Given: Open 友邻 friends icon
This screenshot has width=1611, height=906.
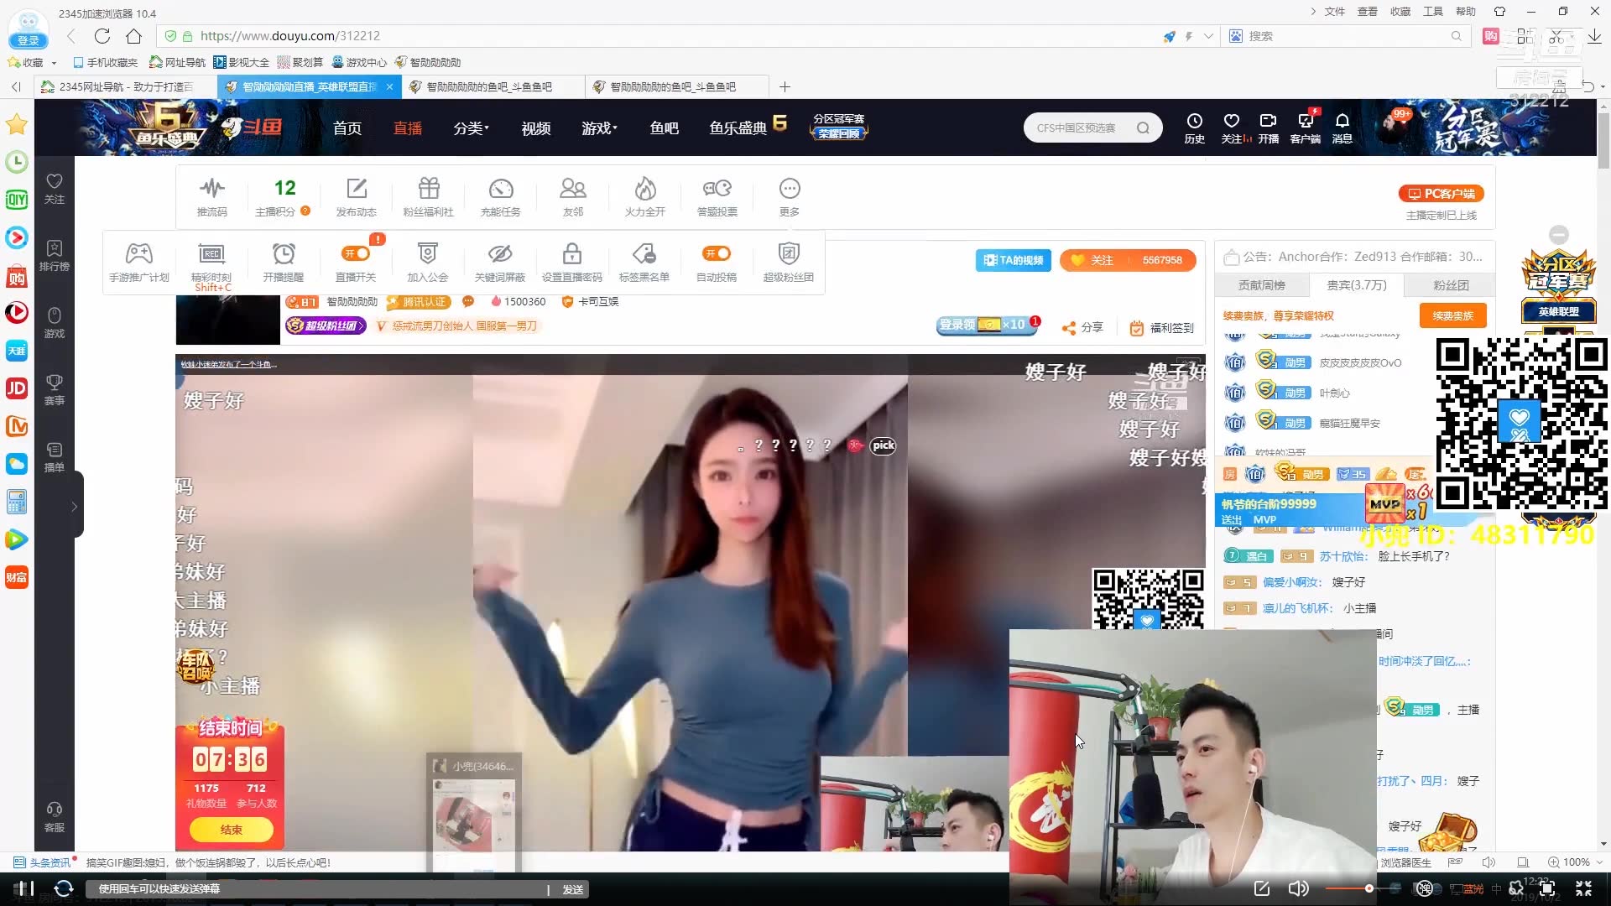Looking at the screenshot, I should tap(573, 197).
